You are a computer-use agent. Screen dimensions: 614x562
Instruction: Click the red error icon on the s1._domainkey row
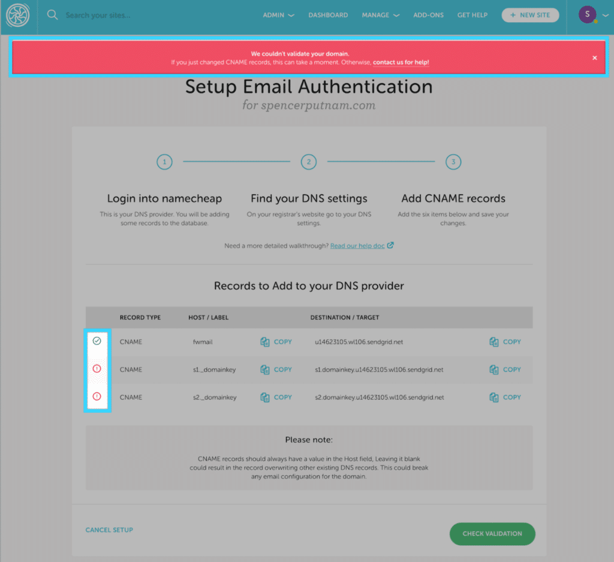[97, 369]
